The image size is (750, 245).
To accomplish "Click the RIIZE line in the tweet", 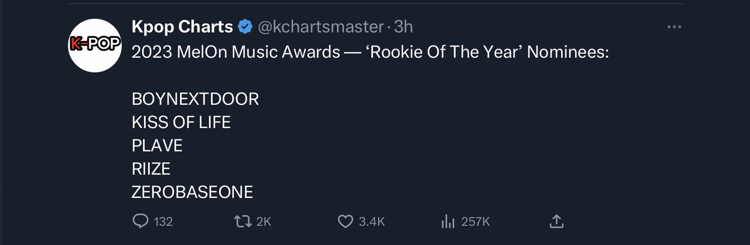I will 151,169.
